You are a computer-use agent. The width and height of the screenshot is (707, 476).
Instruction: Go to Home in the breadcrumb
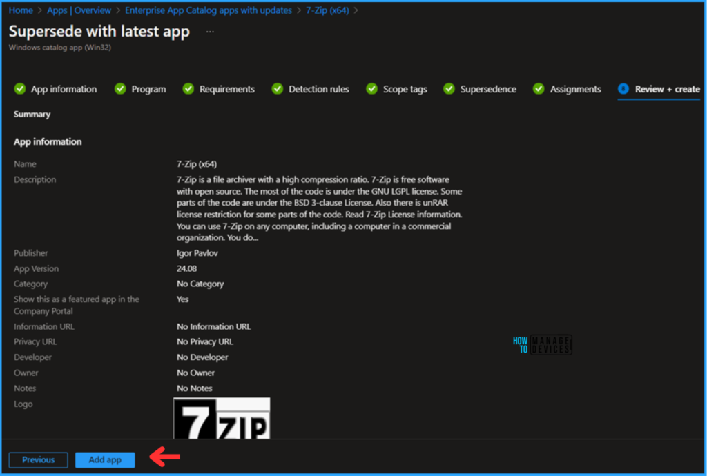[x=21, y=10]
